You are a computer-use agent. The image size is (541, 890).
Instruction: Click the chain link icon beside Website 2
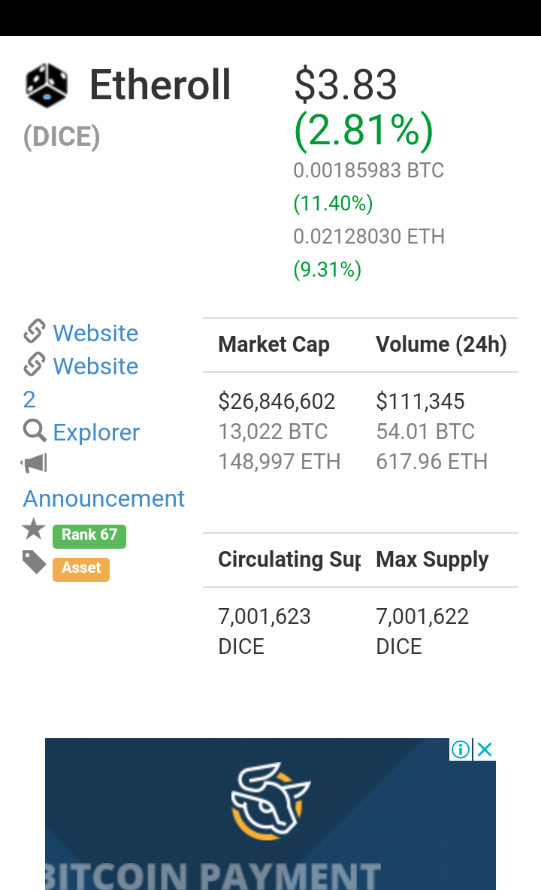point(35,364)
